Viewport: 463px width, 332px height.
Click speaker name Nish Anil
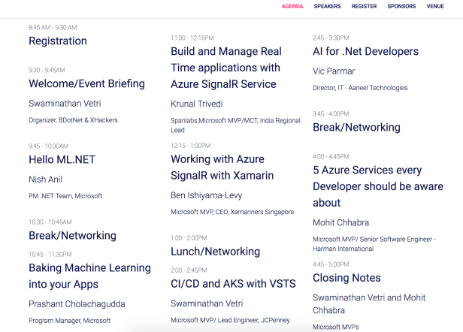pyautogui.click(x=45, y=180)
